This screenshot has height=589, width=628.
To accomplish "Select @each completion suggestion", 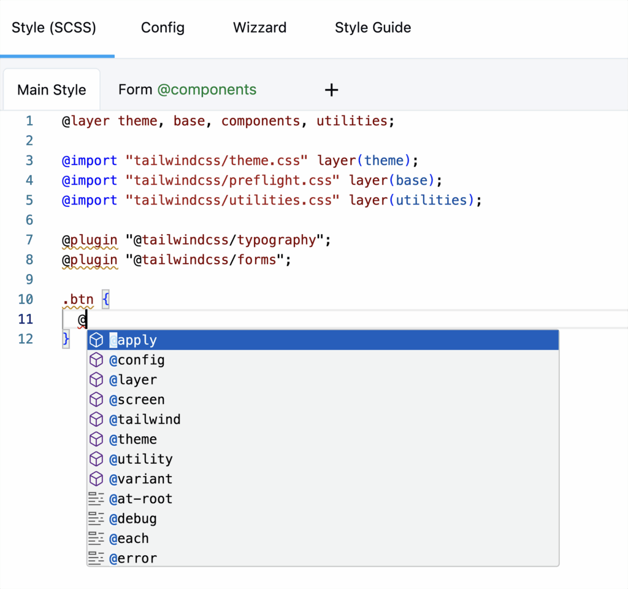I will click(x=129, y=539).
